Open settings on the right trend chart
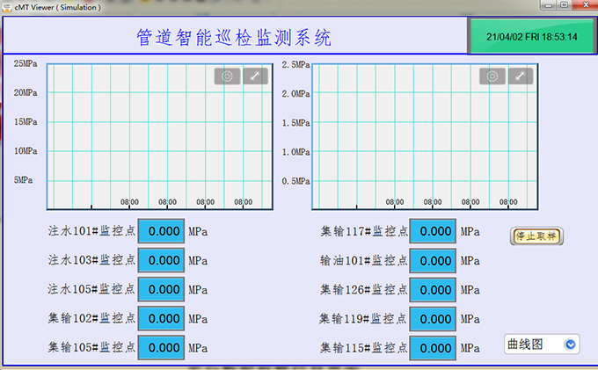The image size is (598, 370). coord(492,76)
